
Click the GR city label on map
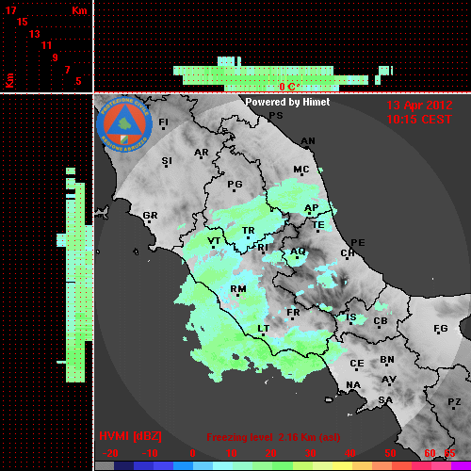pos(150,216)
